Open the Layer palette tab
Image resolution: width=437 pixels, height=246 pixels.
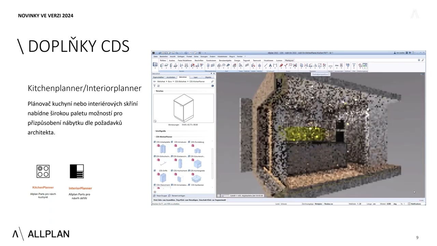point(196,77)
